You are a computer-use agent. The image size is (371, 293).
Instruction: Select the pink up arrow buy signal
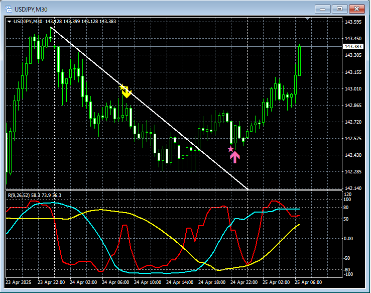235,157
